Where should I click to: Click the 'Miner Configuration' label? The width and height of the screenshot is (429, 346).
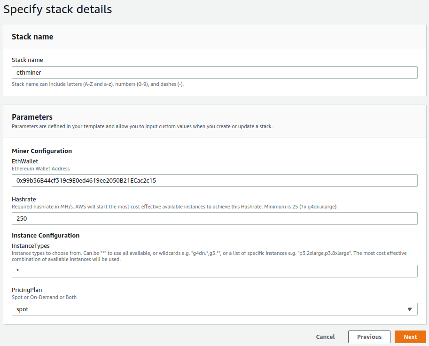tap(42, 151)
